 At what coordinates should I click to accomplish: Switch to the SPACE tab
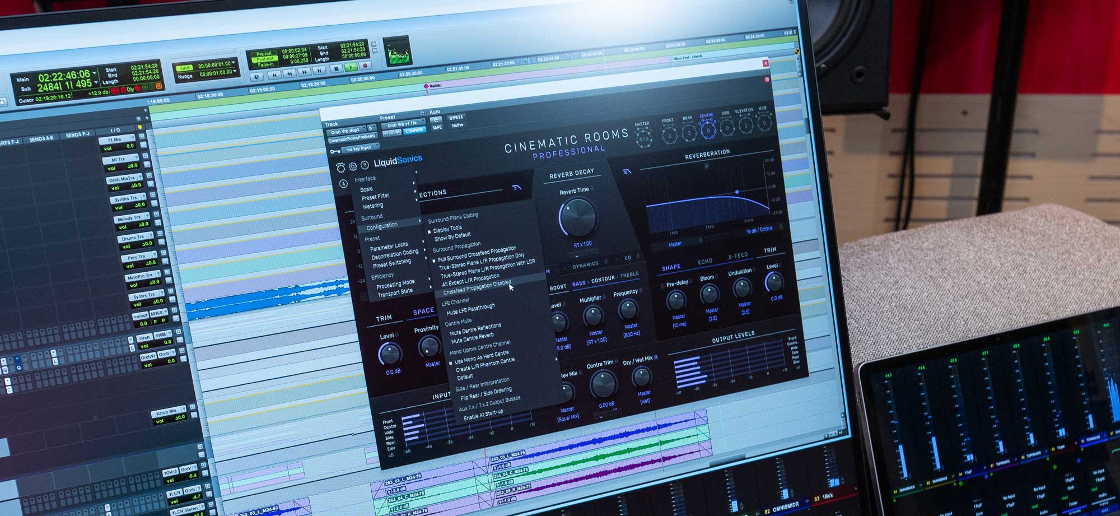tap(423, 311)
